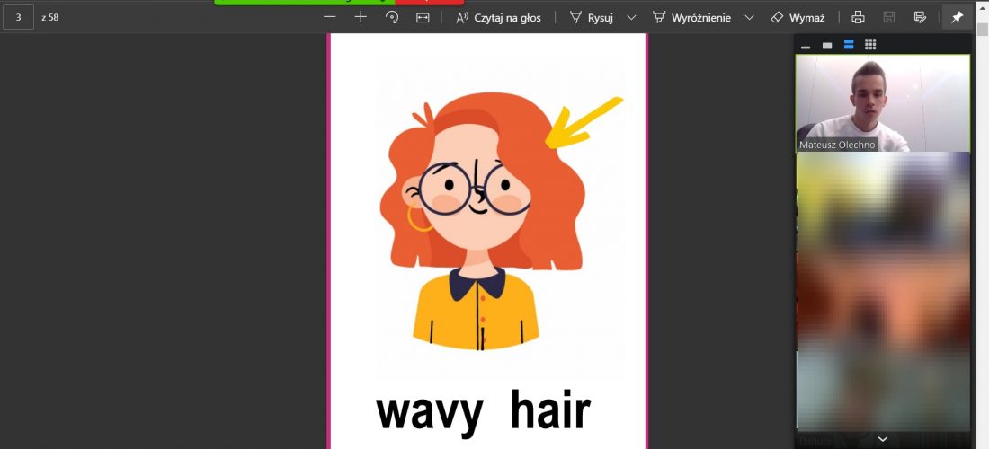Select the Wyróżnienie highlight tool

(691, 18)
